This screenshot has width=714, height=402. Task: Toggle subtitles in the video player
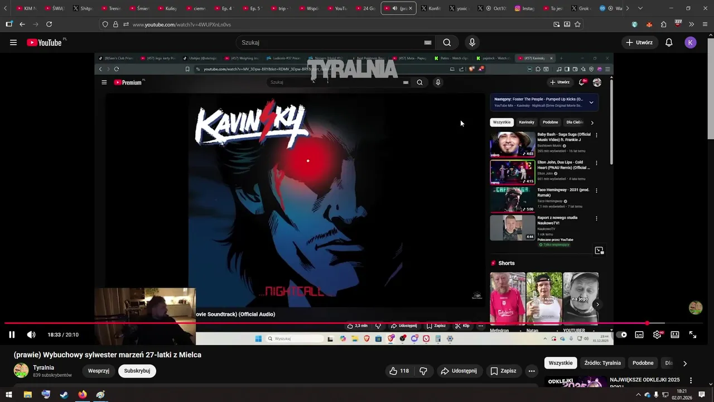point(639,334)
